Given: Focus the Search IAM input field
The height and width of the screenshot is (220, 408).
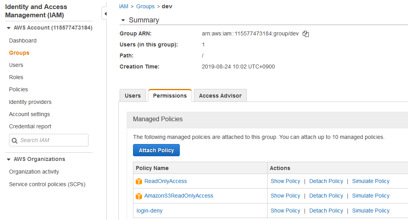Looking at the screenshot, I should coord(49,140).
